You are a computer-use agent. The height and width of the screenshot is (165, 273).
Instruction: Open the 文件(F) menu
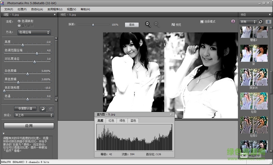pyautogui.click(x=9, y=9)
